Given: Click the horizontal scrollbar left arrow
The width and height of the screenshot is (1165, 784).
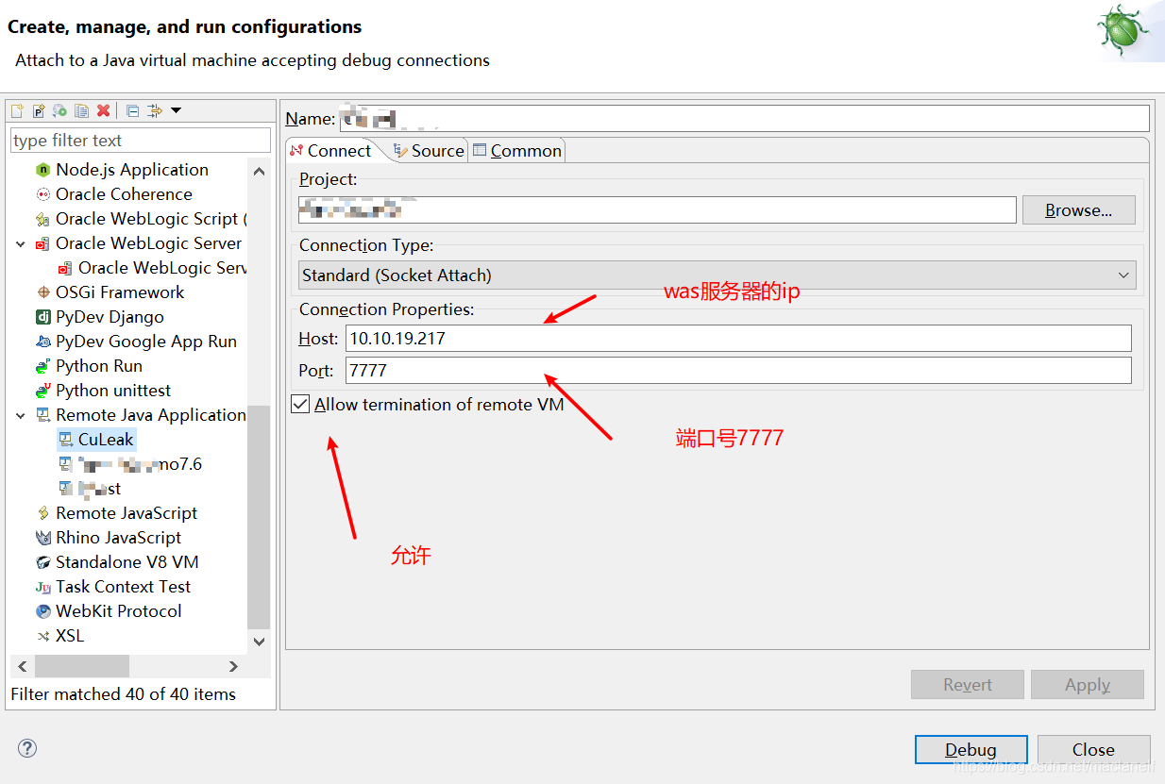Looking at the screenshot, I should pos(23,666).
